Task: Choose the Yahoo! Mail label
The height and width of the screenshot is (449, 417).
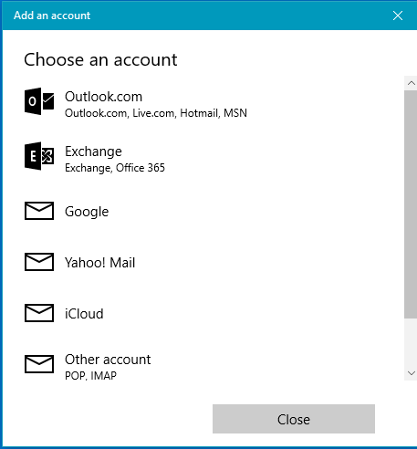Action: (99, 263)
